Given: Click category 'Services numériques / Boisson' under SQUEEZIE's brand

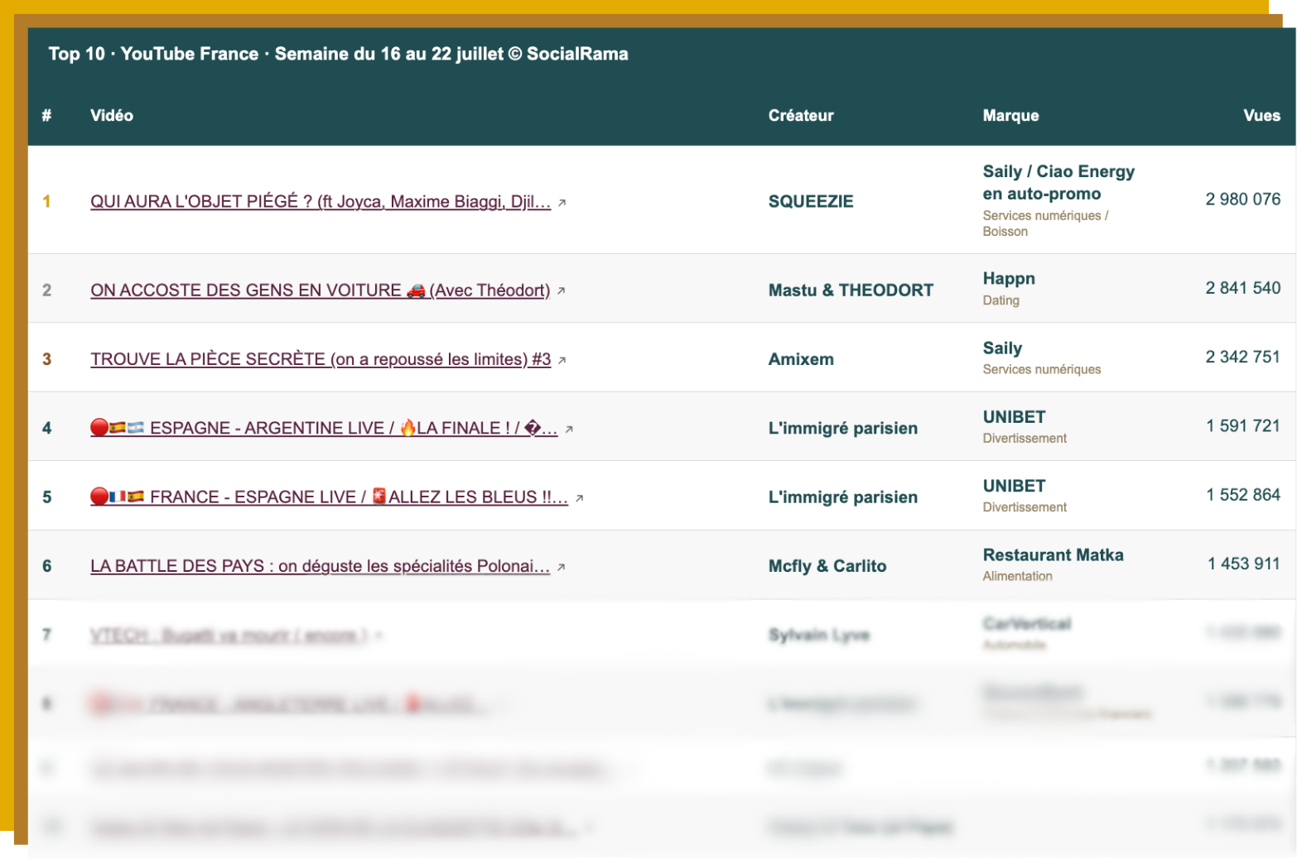Looking at the screenshot, I should point(1045,223).
